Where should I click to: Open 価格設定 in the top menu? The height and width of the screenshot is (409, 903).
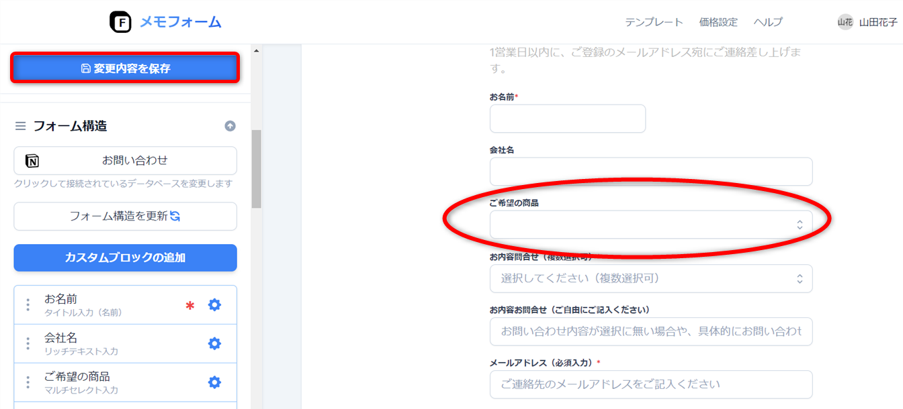(718, 22)
